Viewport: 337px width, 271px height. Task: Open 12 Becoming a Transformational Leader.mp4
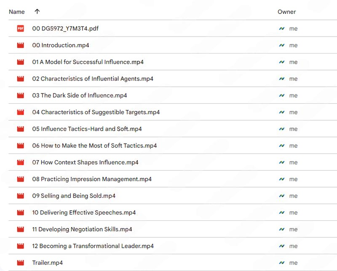coord(93,246)
